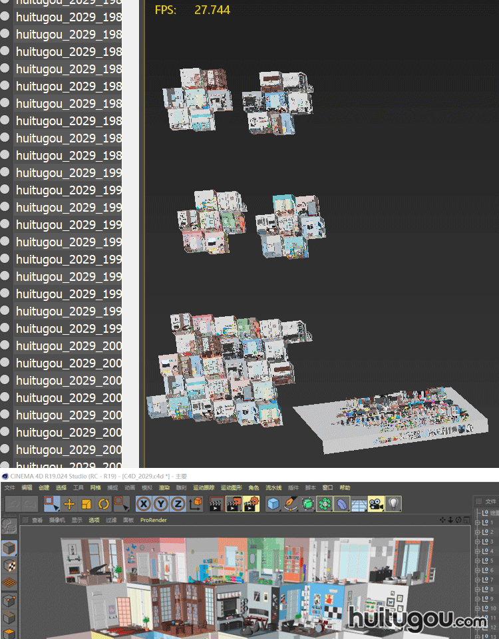Click the Render View clapperboard icon
The image size is (499, 639).
(216, 504)
